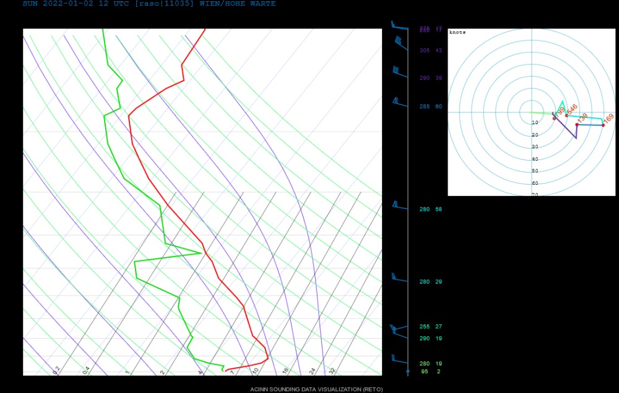This screenshot has width=619, height=393.
Task: Click the red hodograph point labeled 546
Action: [x=566, y=116]
